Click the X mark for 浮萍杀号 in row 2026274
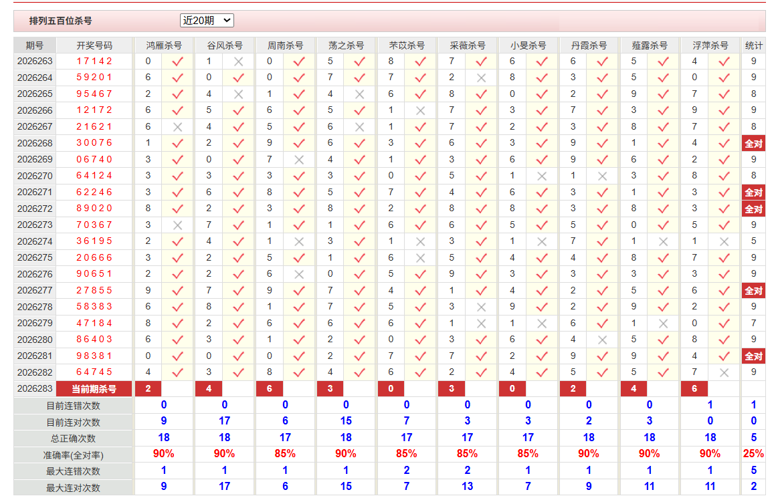774x504 pixels. point(724,242)
